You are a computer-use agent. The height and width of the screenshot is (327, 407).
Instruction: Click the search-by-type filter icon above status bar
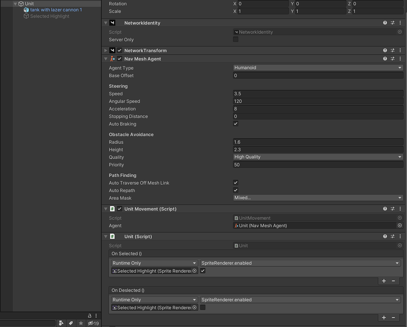[61, 323]
